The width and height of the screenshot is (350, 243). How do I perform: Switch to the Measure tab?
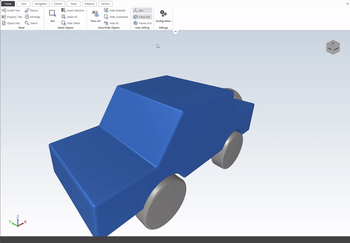89,4
